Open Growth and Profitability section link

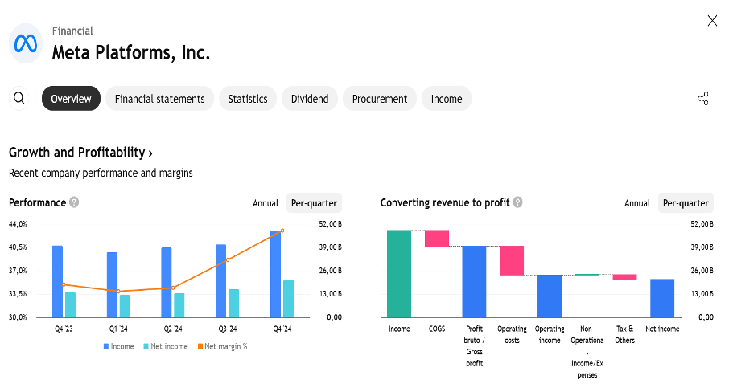pos(80,152)
